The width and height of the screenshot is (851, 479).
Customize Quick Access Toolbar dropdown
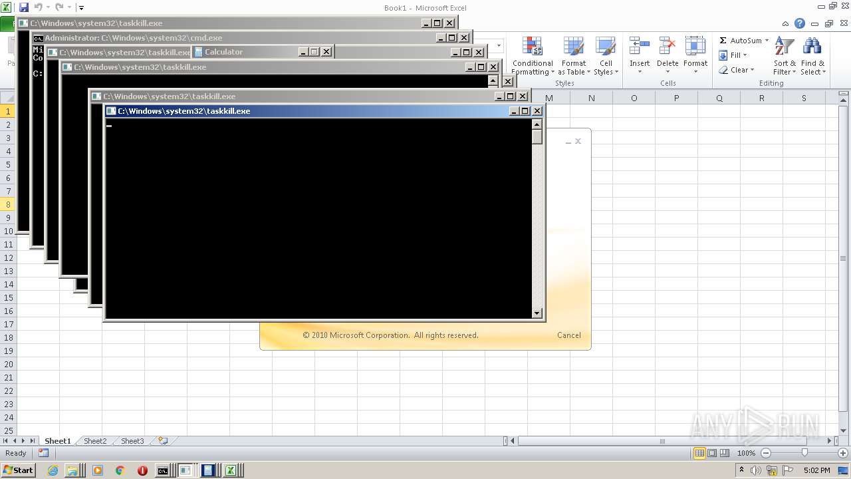[81, 8]
